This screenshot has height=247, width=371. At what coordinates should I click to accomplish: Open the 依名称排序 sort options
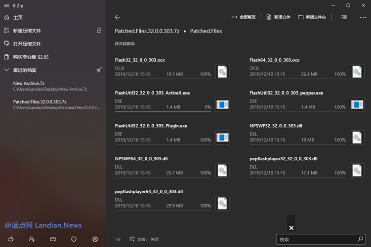click(124, 44)
